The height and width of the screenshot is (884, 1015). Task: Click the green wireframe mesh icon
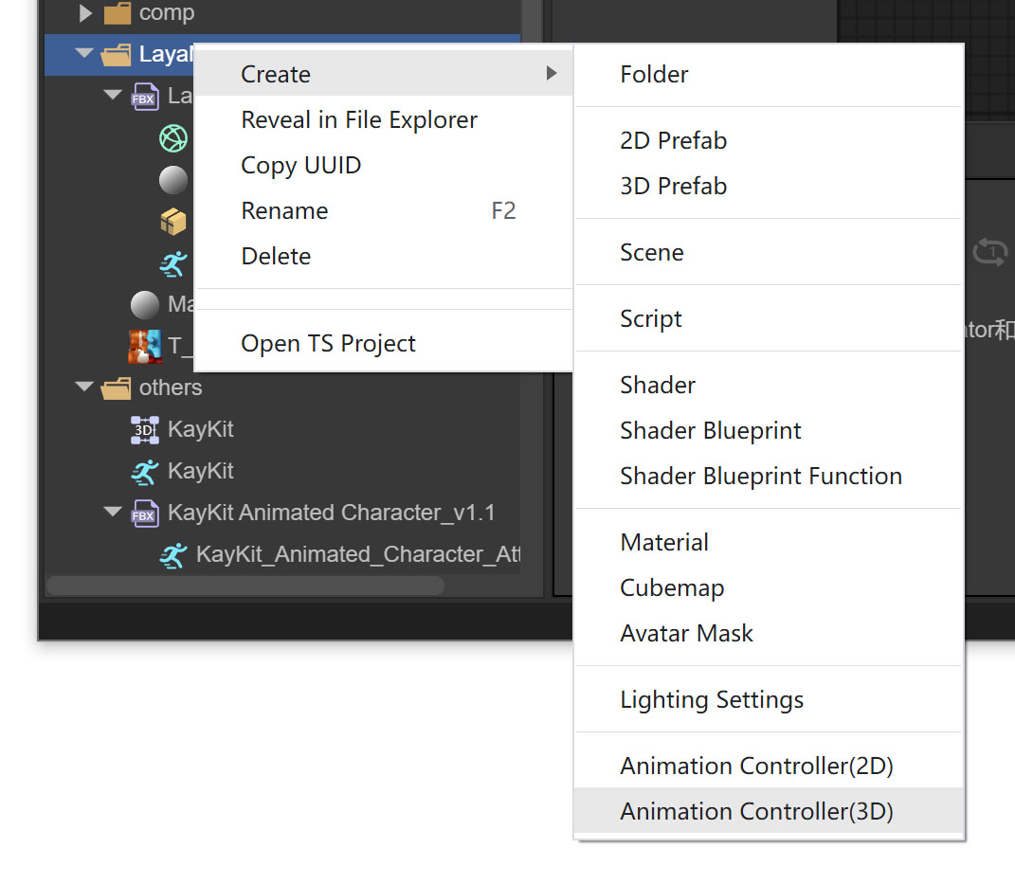[173, 138]
